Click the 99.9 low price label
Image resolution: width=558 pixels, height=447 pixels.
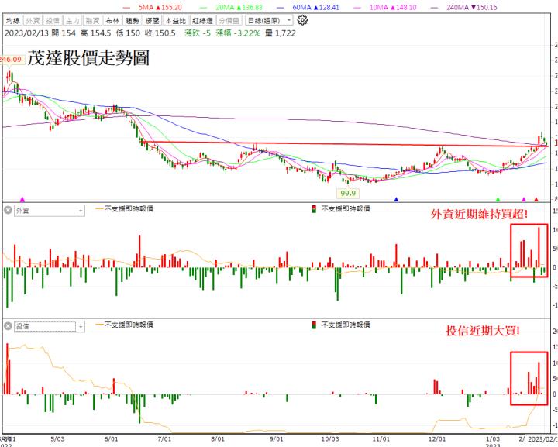348,193
